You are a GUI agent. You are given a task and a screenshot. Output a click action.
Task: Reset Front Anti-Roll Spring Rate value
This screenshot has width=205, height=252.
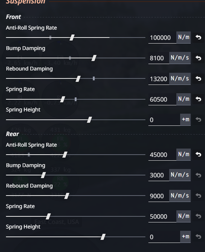point(198,37)
